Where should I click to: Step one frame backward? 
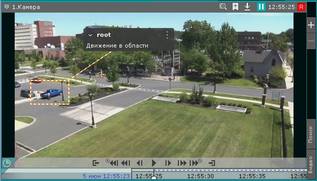(x=139, y=163)
